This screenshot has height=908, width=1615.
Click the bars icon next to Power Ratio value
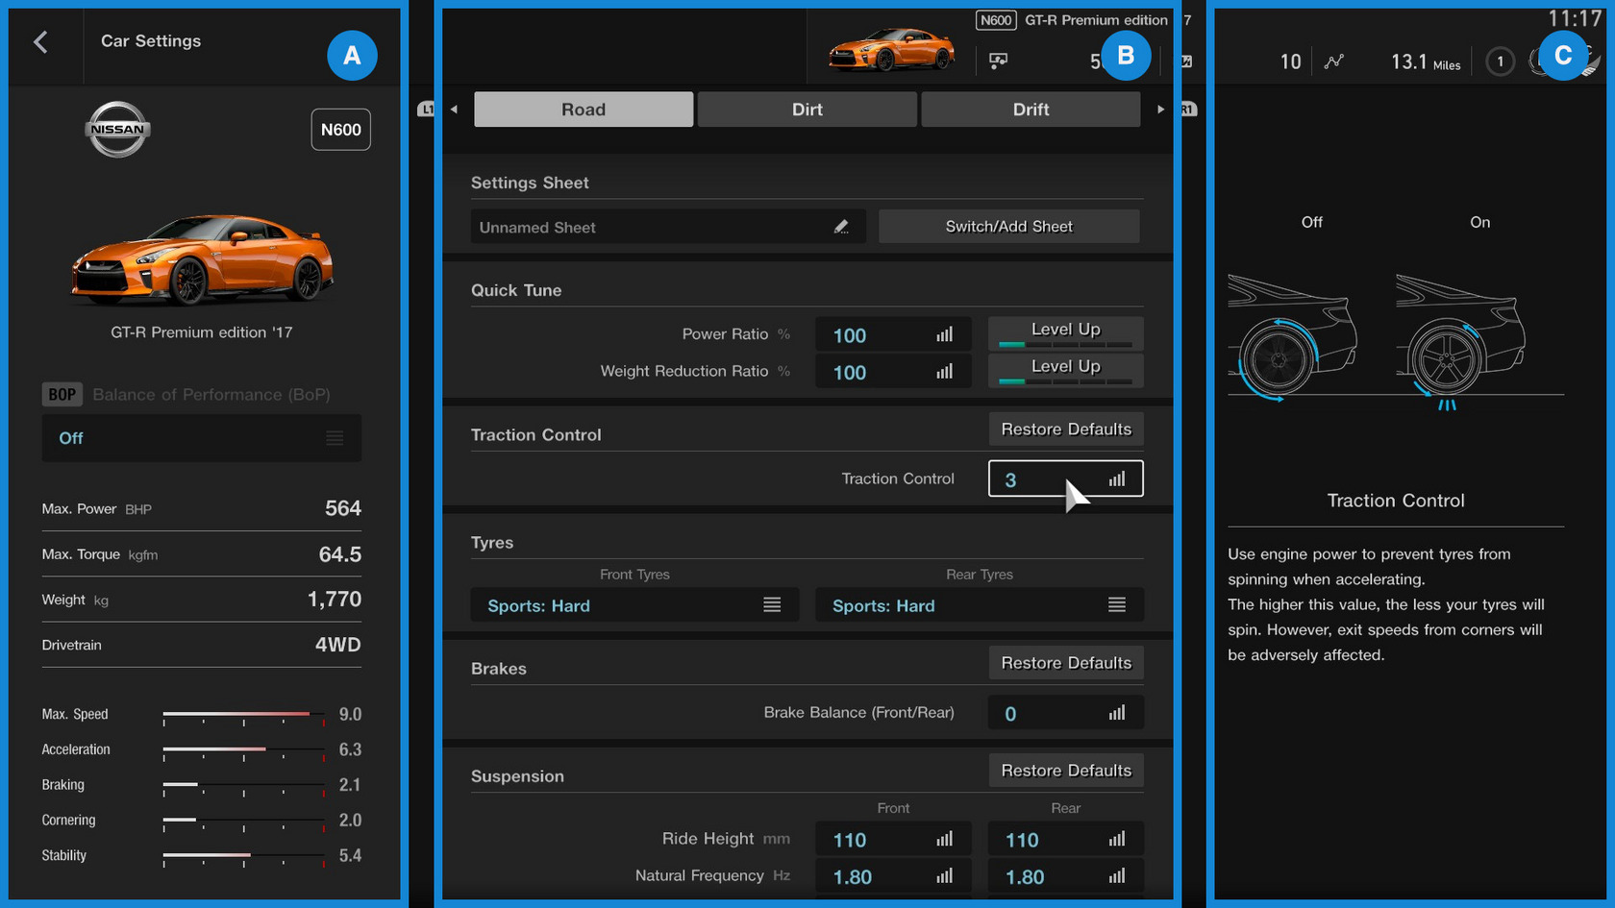click(x=944, y=334)
